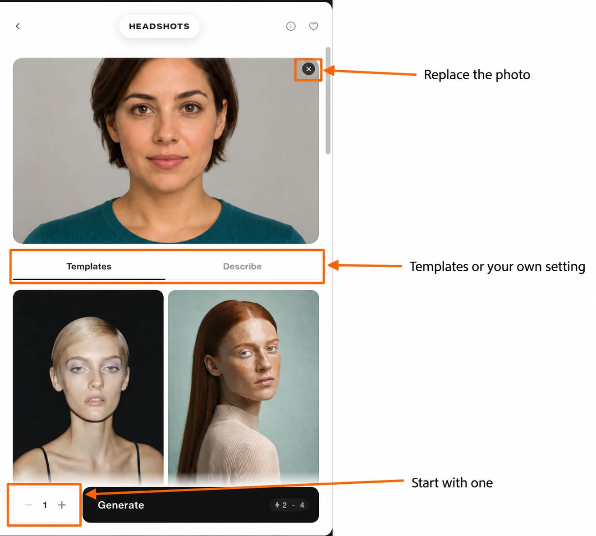Click the uploaded portrait photo preview
Viewport: 596px width, 536px height.
tap(166, 150)
